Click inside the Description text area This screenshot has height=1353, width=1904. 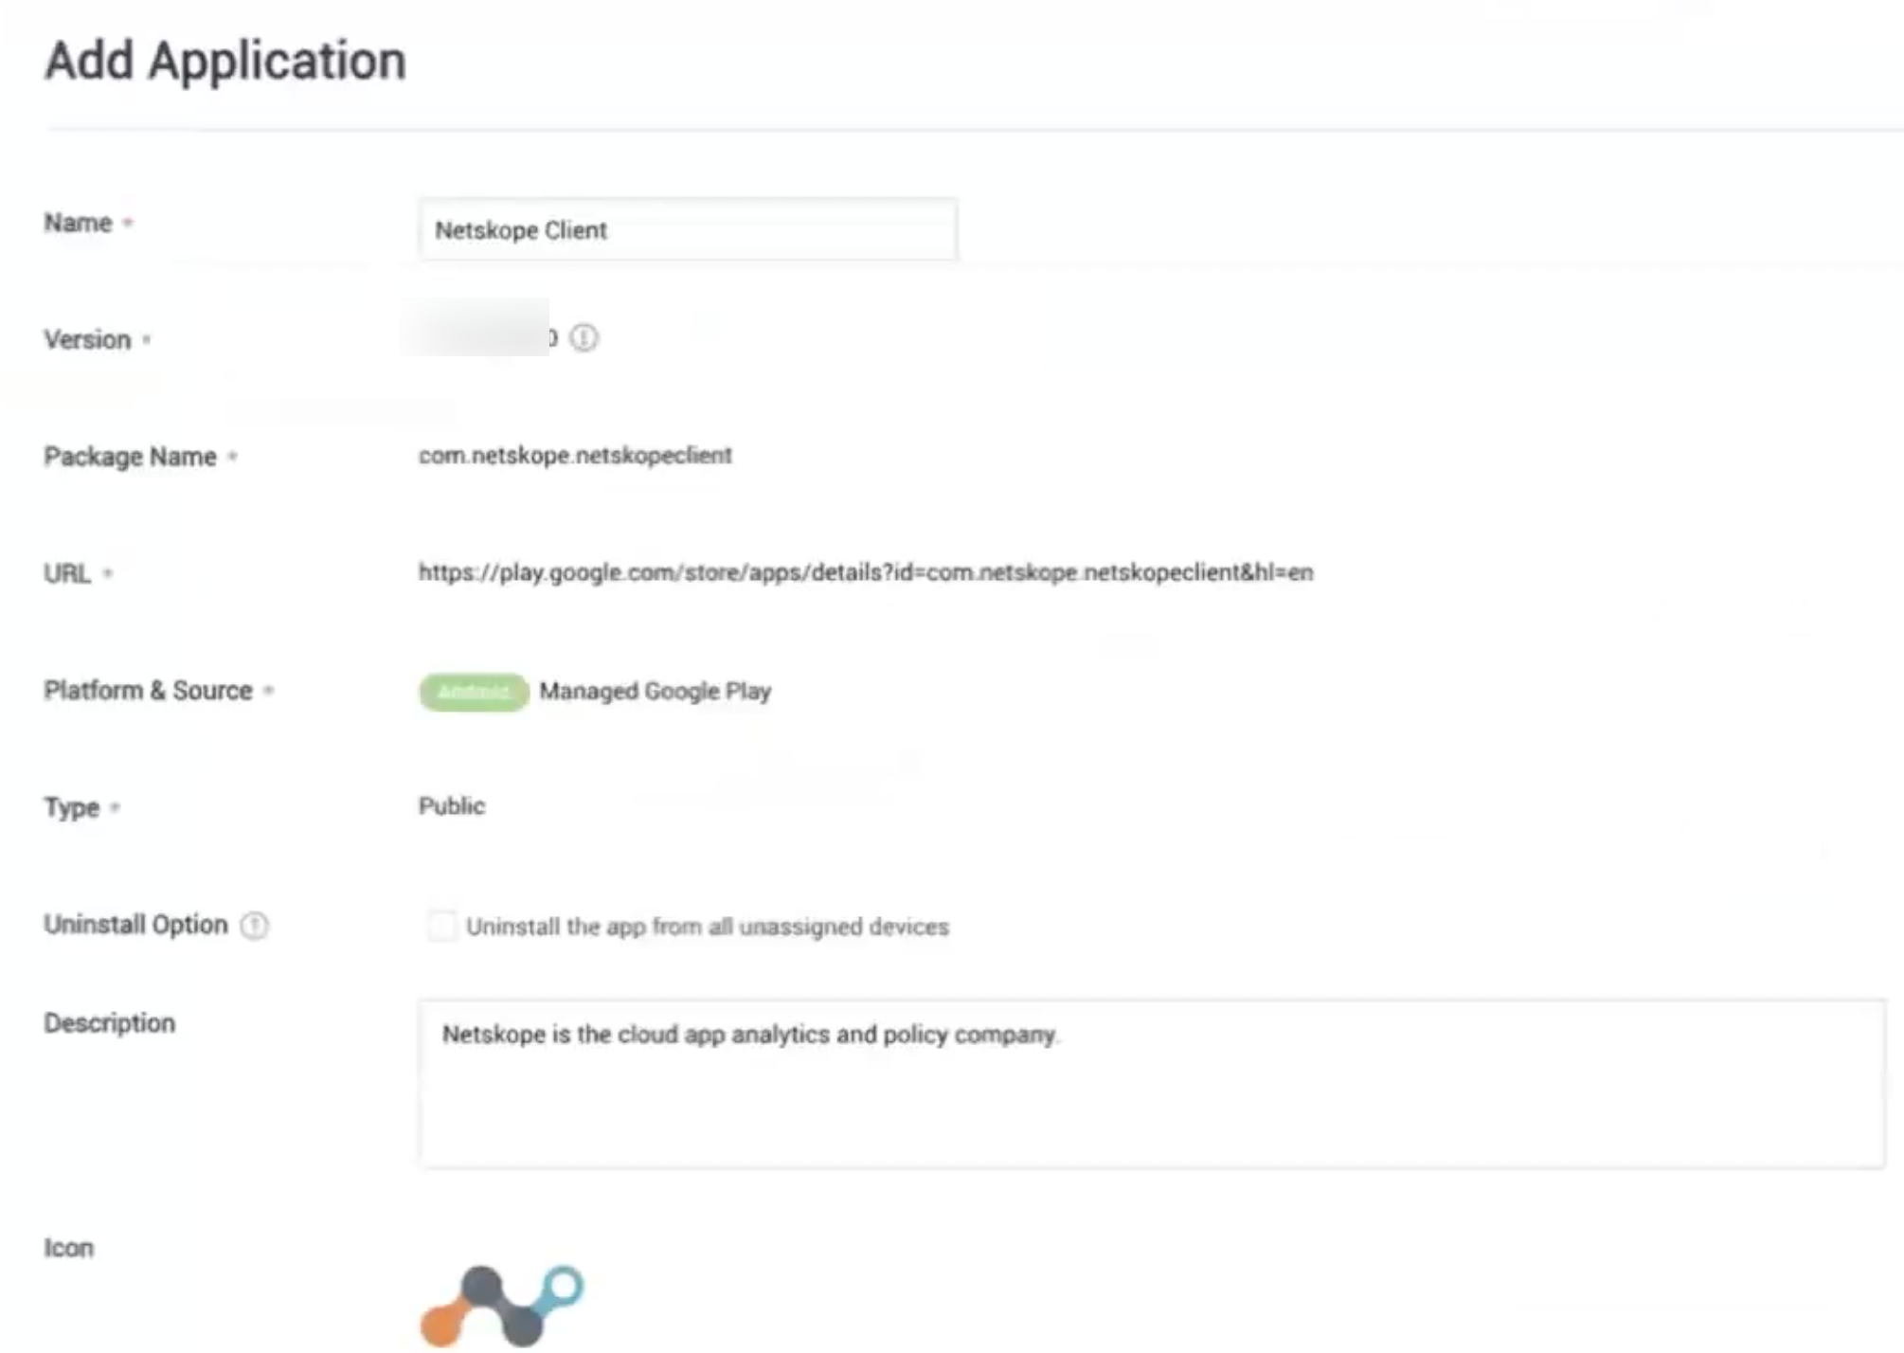1152,1084
